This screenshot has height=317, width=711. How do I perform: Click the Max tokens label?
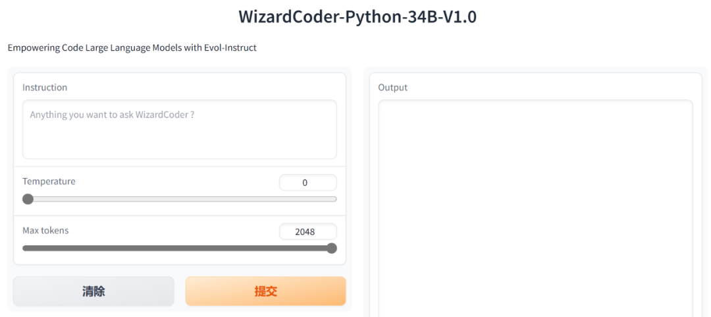46,230
